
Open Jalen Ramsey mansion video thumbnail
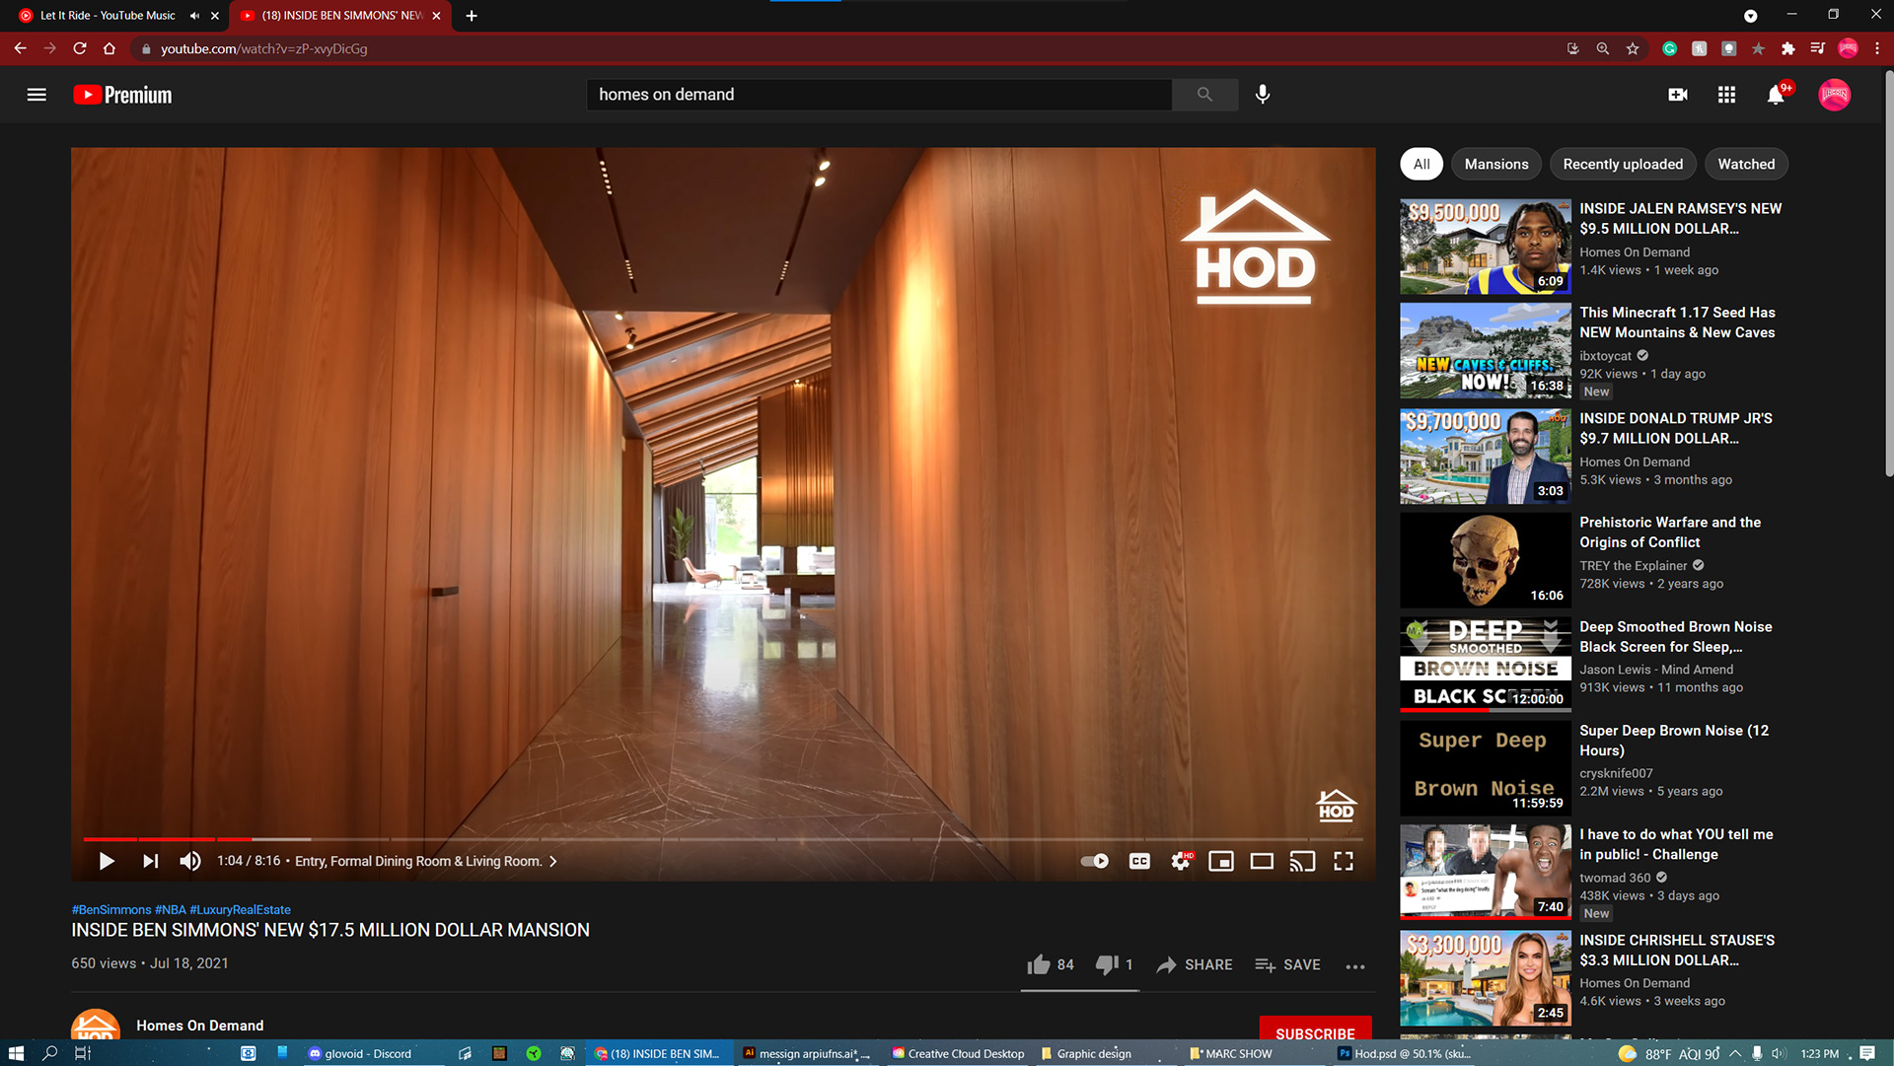pos(1485,247)
